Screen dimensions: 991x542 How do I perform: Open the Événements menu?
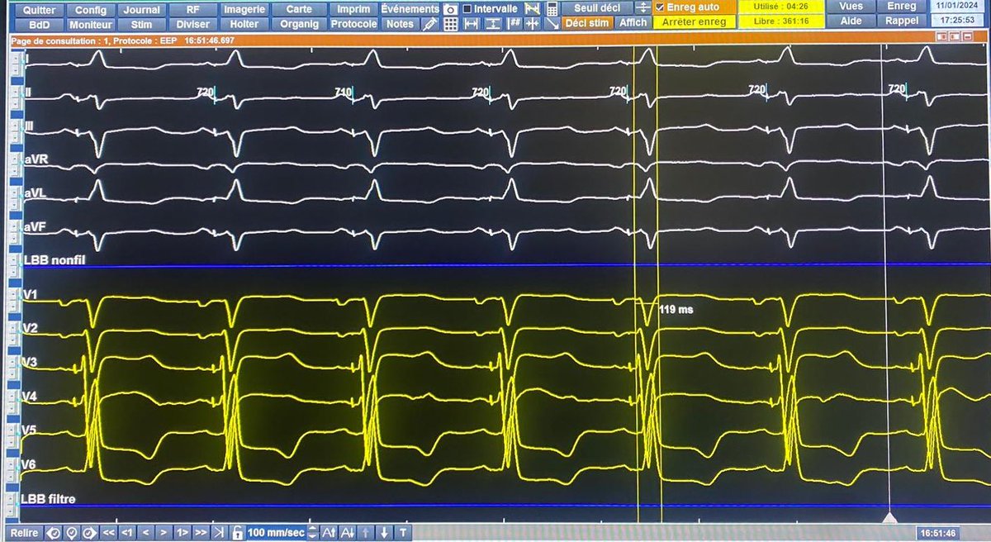pyautogui.click(x=410, y=9)
